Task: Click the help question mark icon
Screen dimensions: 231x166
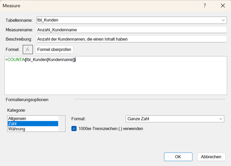Action: point(205,6)
